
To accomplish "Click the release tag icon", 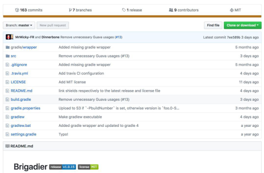I will pos(124,10).
